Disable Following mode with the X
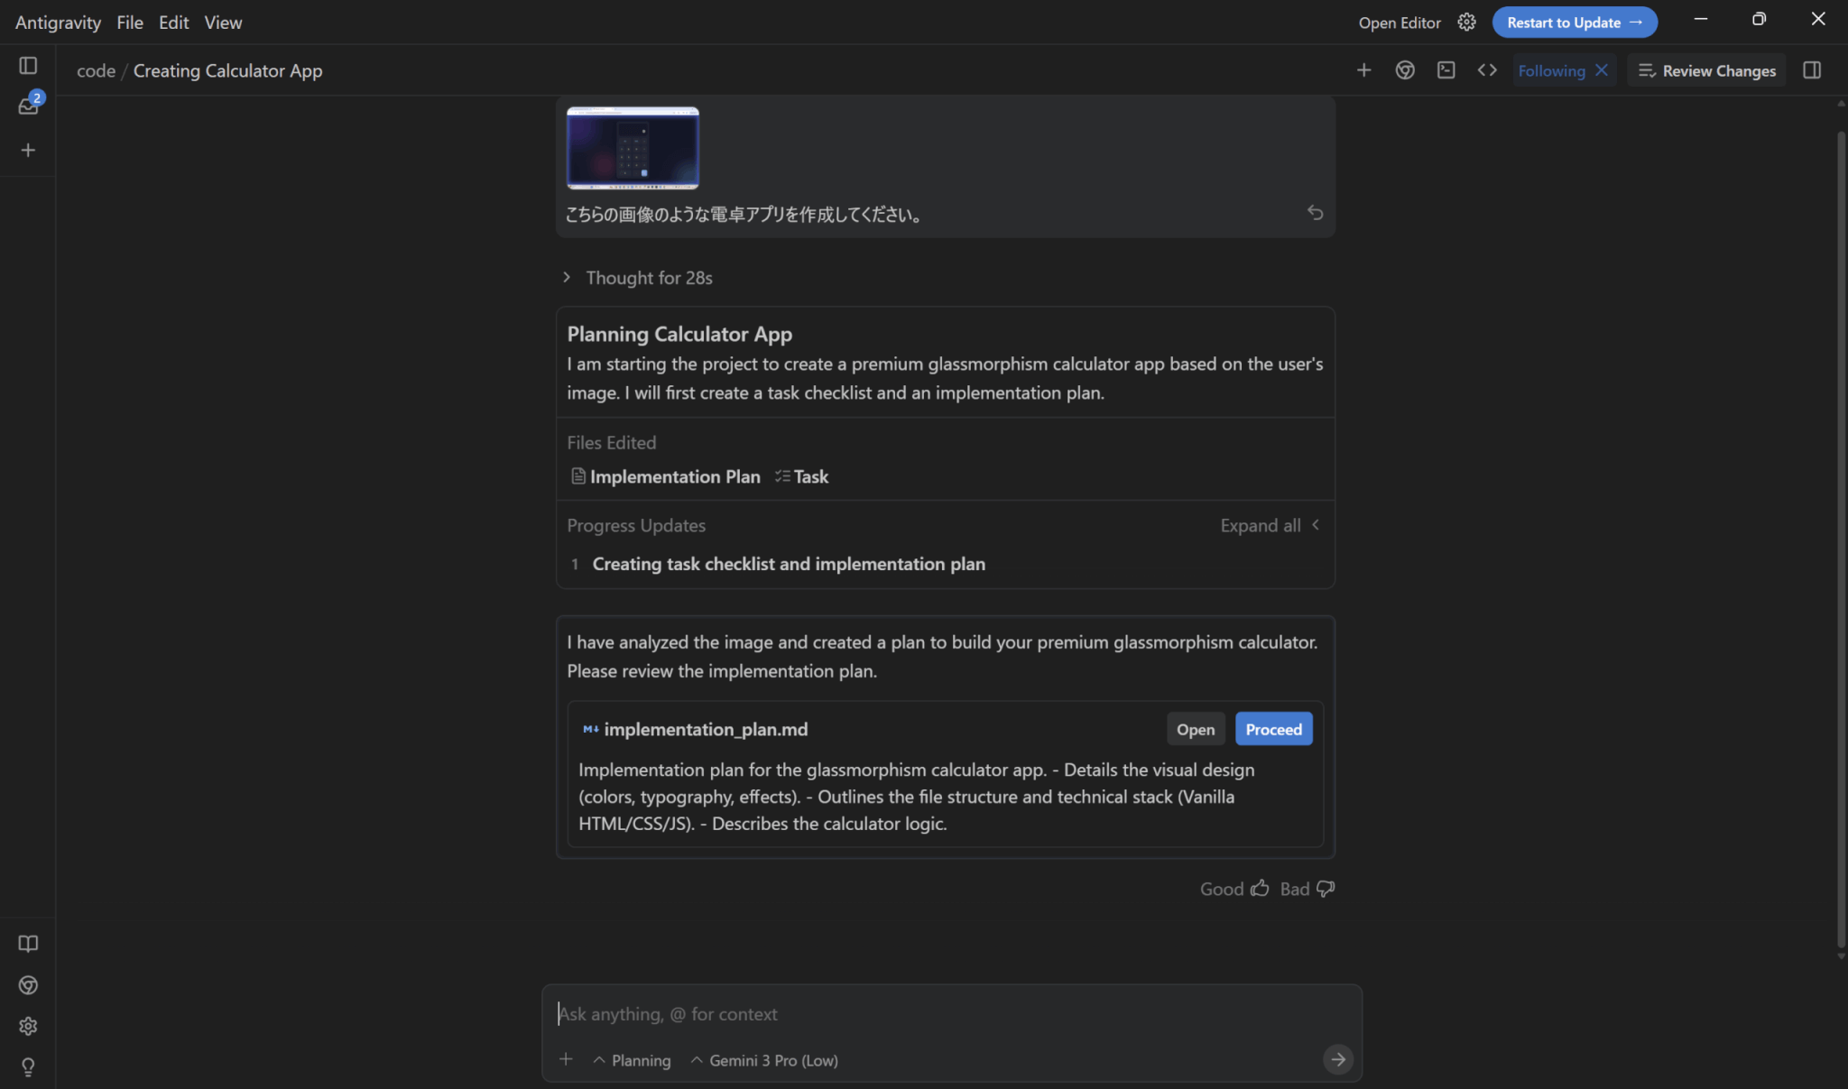 point(1602,70)
